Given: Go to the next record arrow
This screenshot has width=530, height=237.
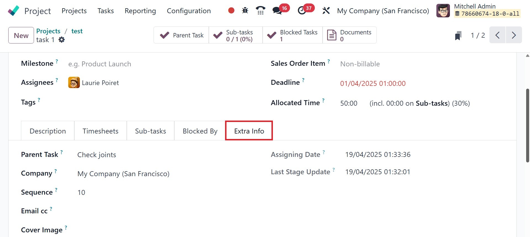Looking at the screenshot, I should click(x=514, y=35).
